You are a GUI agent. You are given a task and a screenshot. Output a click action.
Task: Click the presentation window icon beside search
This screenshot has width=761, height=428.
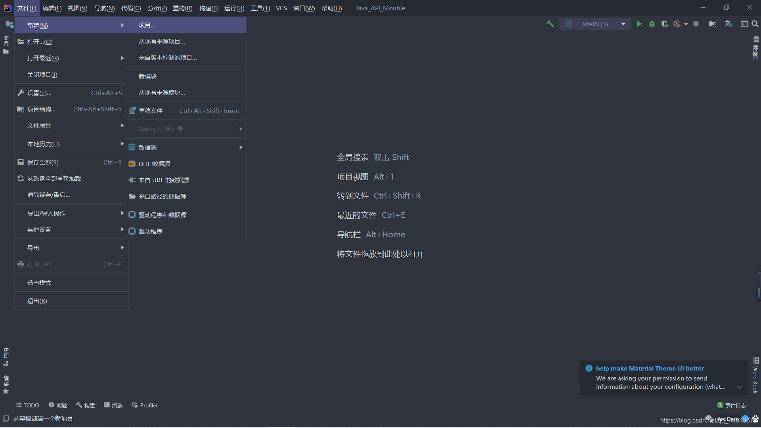click(744, 24)
